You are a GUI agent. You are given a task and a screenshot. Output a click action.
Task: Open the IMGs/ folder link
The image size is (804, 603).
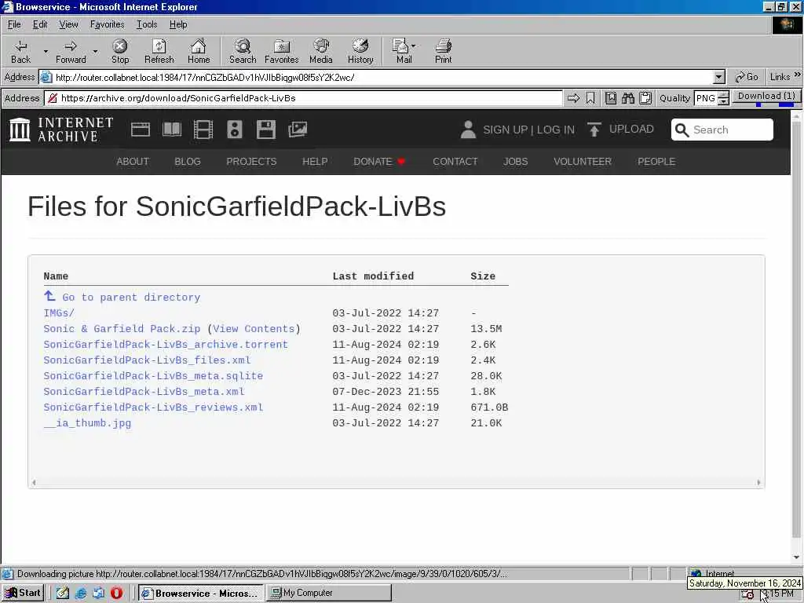point(58,312)
